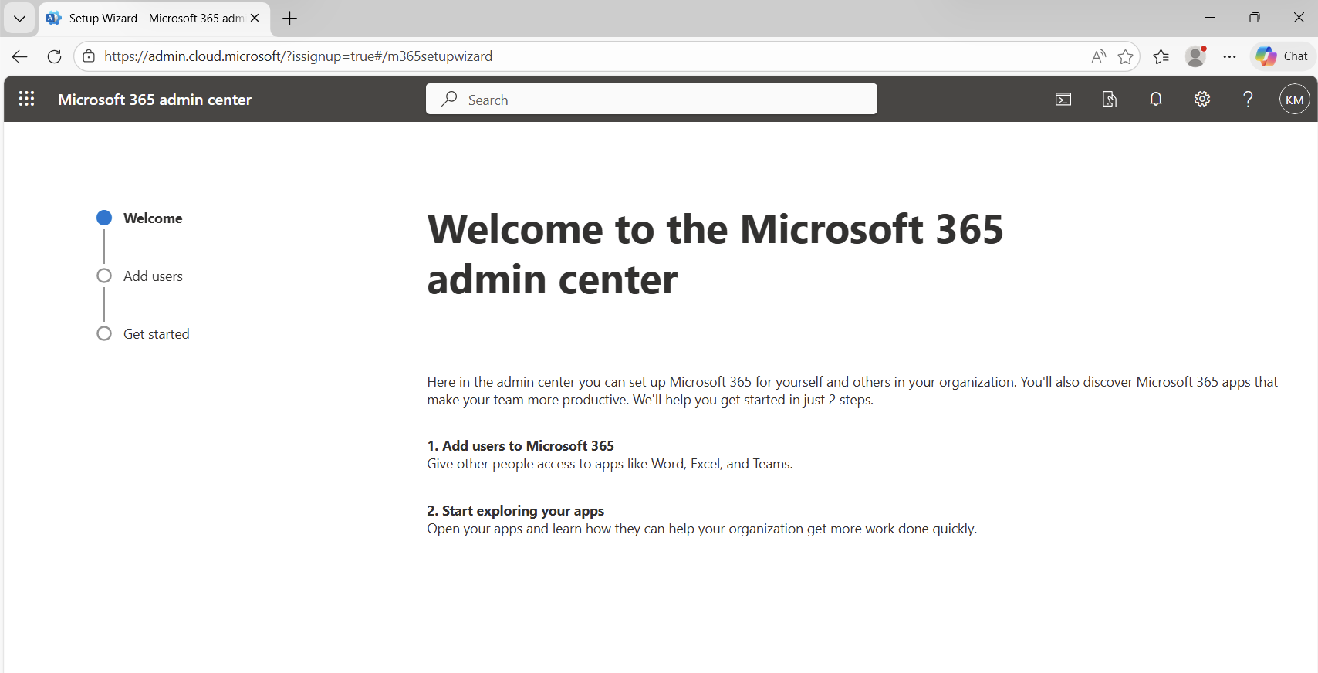This screenshot has width=1318, height=673.
Task: Open the tab actions dropdown
Action: point(19,19)
